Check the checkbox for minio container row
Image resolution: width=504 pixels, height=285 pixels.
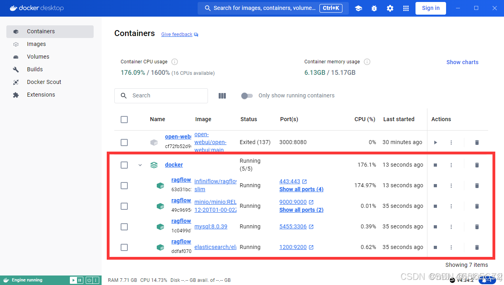pyautogui.click(x=124, y=206)
